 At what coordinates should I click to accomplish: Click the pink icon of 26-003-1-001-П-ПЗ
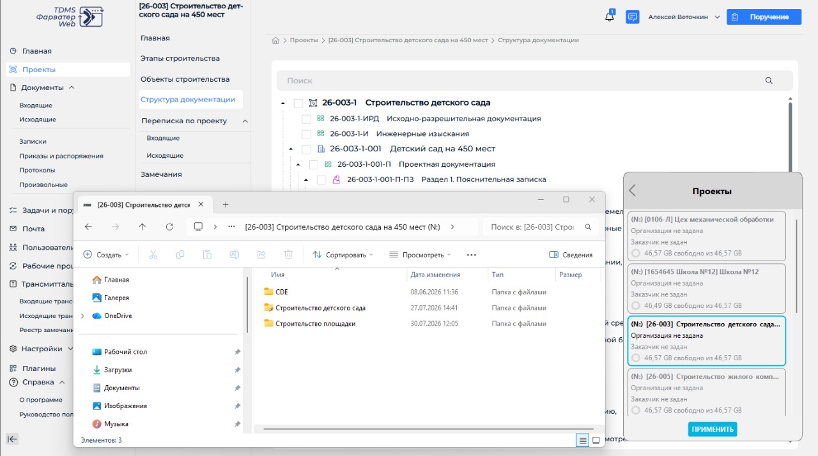point(336,179)
